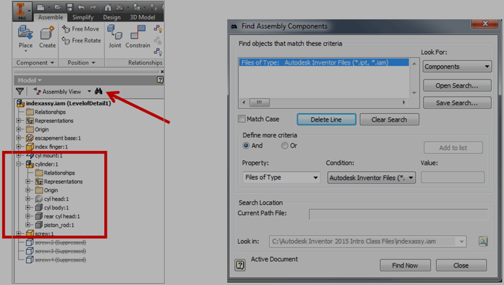The width and height of the screenshot is (504, 285).
Task: Select screw:2 (Suppressed) in the tree
Action: [x=60, y=243]
